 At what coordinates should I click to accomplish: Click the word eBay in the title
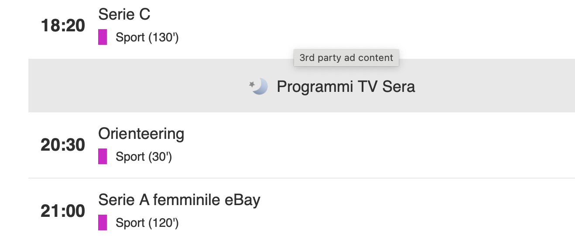click(x=242, y=200)
